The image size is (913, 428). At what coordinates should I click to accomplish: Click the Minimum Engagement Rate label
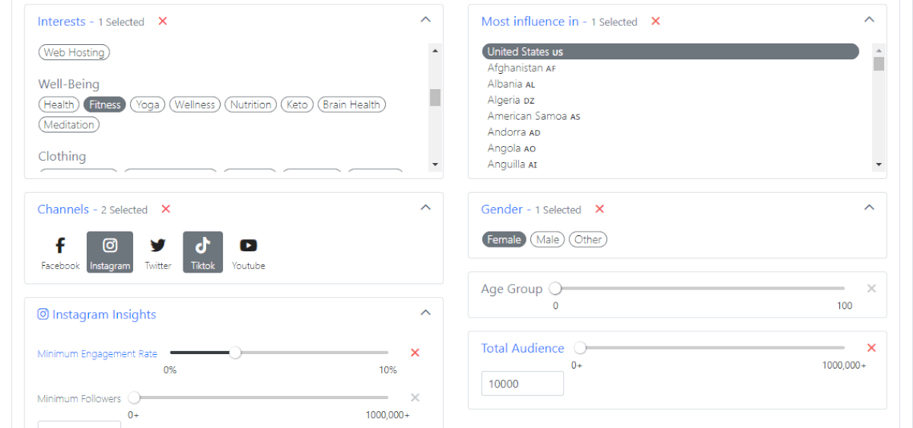click(97, 353)
